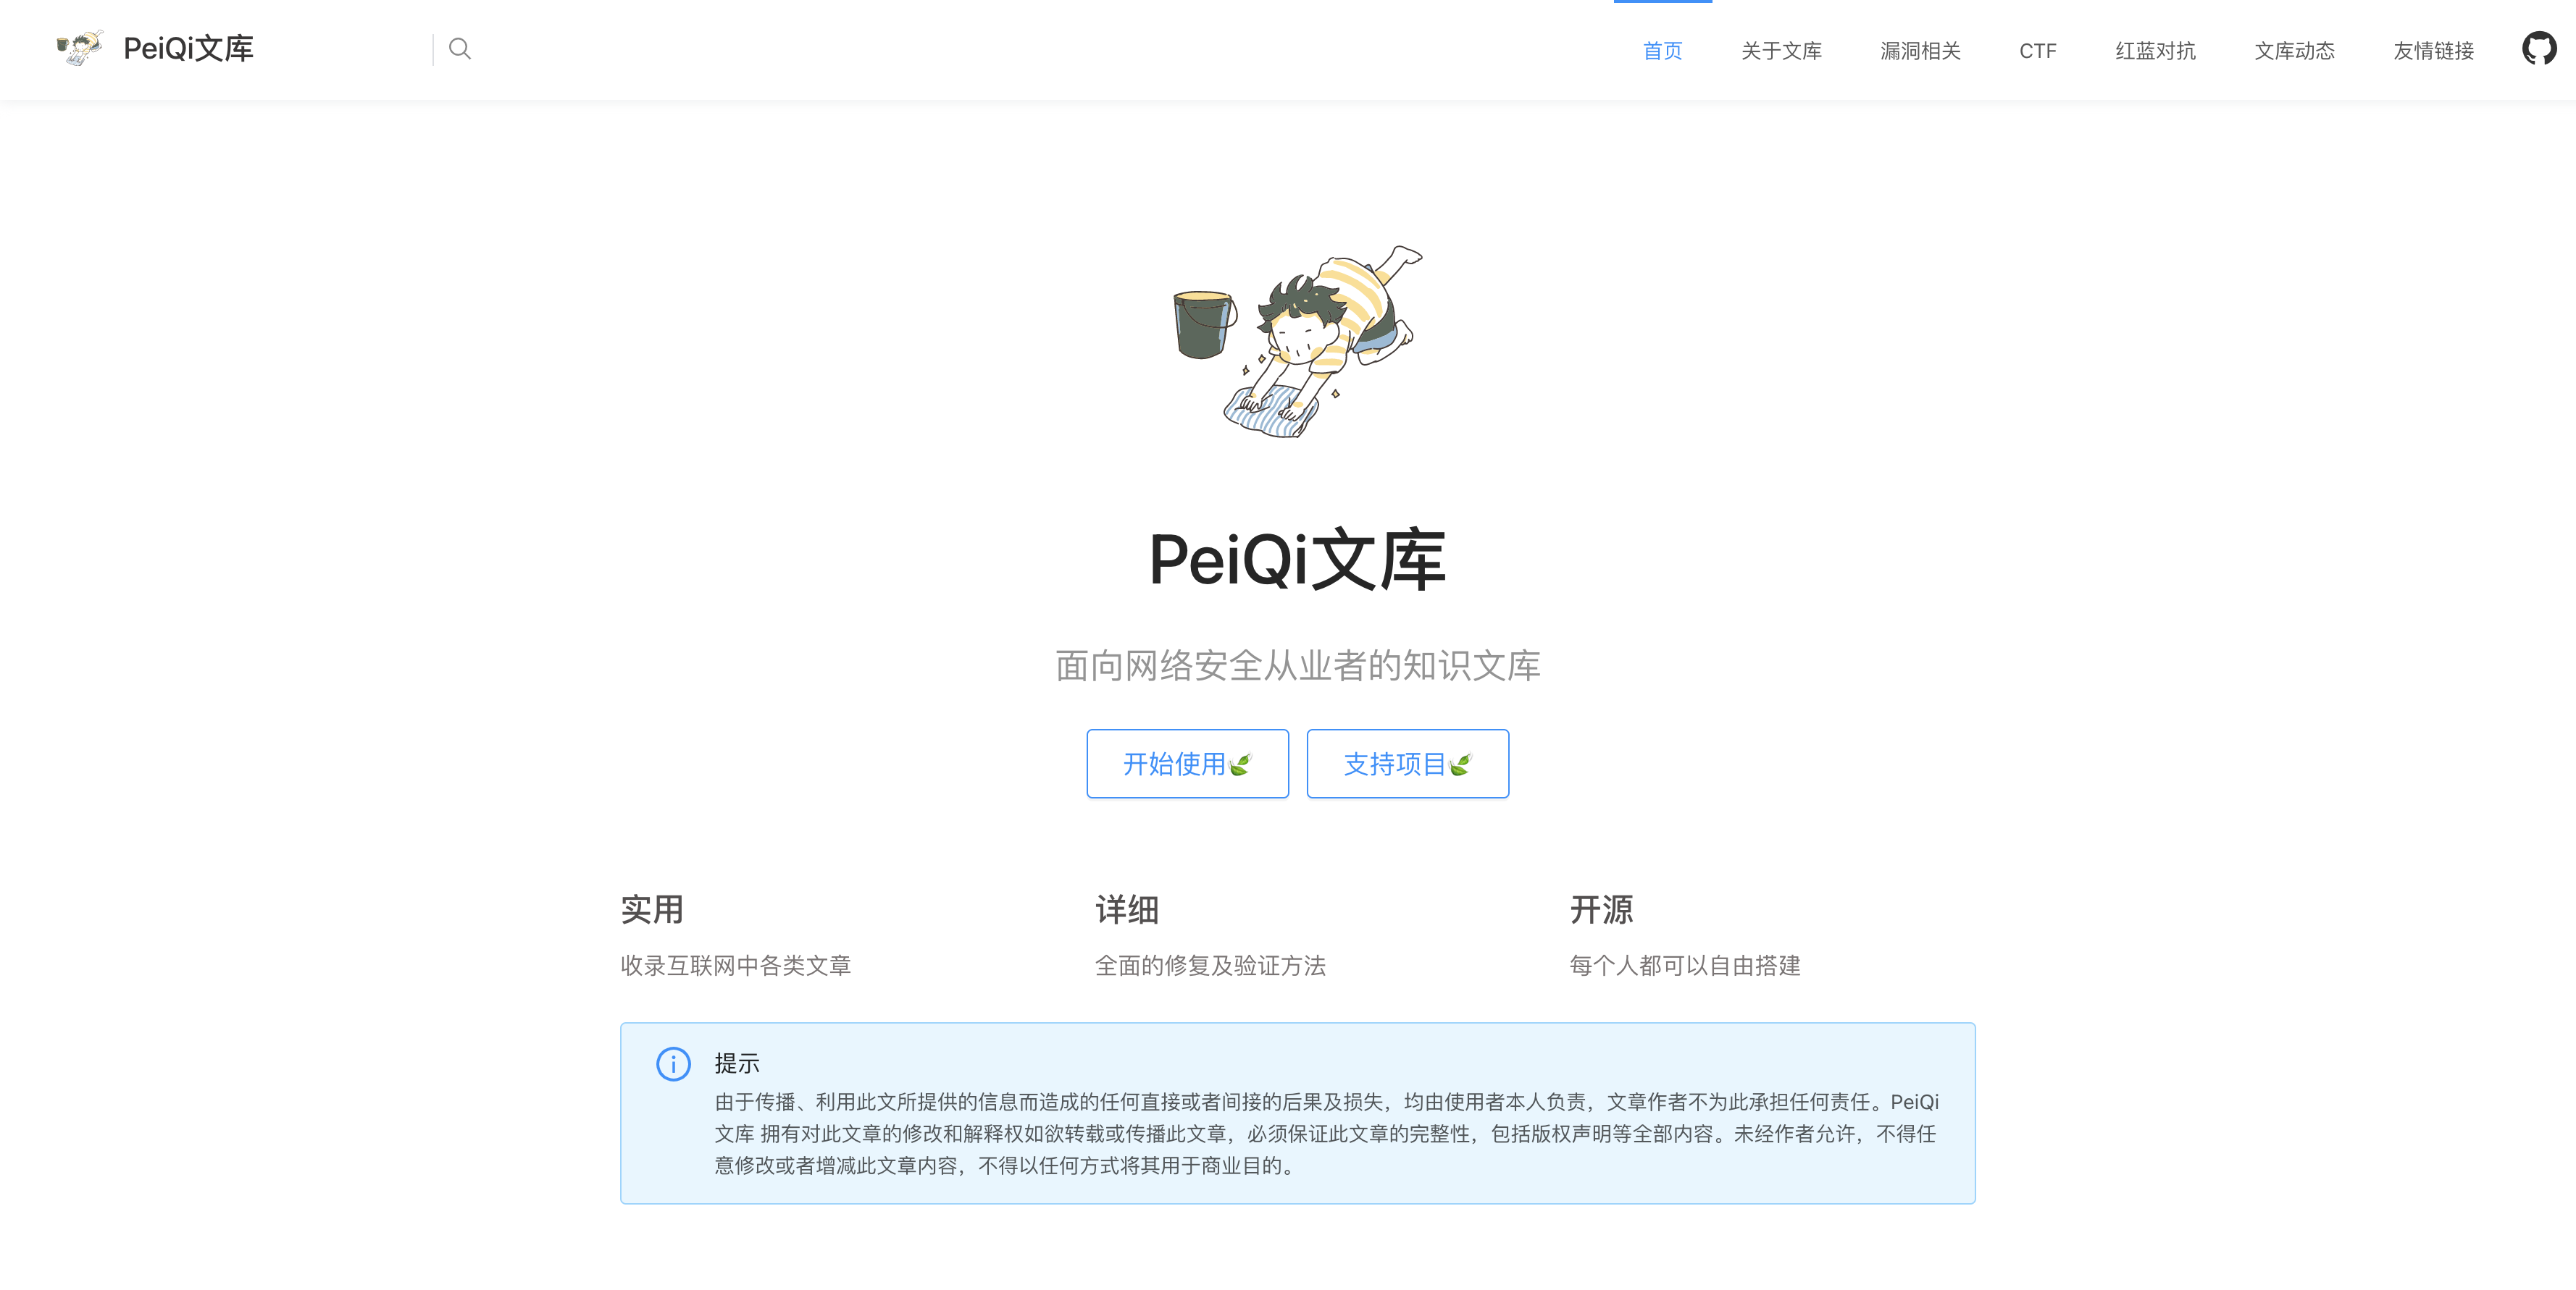Click the PeiQi文库 logo icon
2576x1290 pixels.
pyautogui.click(x=80, y=47)
